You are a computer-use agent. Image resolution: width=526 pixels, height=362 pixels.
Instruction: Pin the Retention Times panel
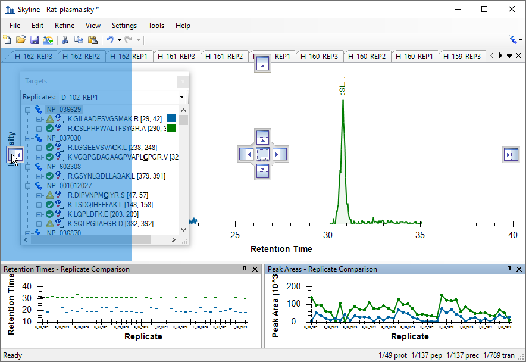tap(245, 269)
